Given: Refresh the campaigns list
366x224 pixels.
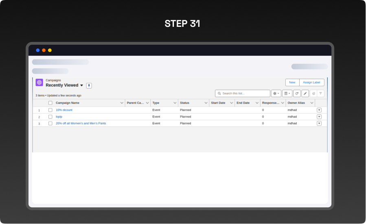Looking at the screenshot, I should 297,94.
